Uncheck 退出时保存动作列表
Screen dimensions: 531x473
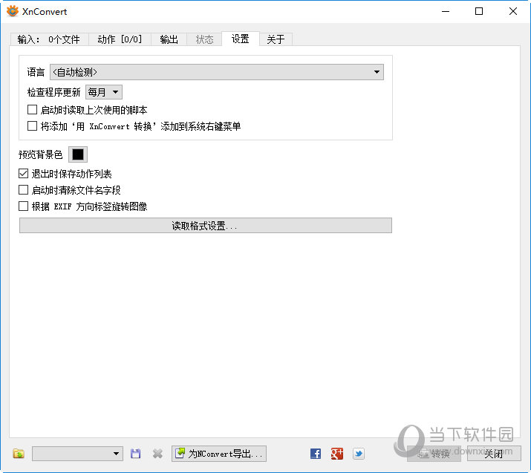(23, 174)
